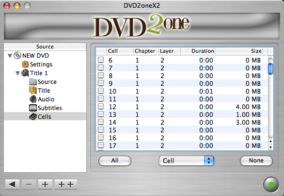
Task: Open the Source folder icon under Title 1
Action: click(x=33, y=82)
